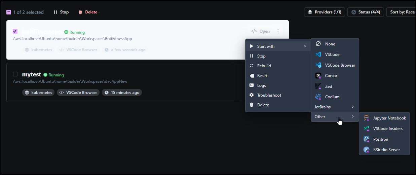This screenshot has width=416, height=175.
Task: Click the mytest workspace name
Action: coord(32,74)
